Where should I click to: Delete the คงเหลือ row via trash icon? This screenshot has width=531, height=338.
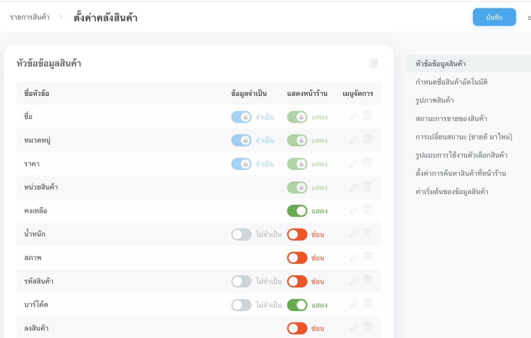(x=367, y=210)
